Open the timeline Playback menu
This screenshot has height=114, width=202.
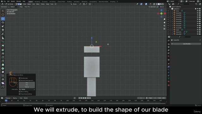[9, 98]
